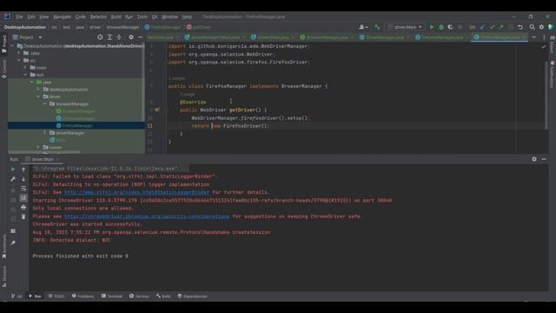Collapse the test folder
The height and width of the screenshot is (313, 556).
pos(25,75)
